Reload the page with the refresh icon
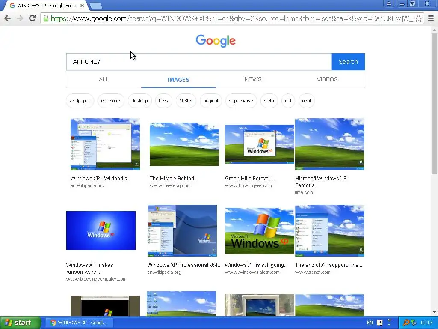The image size is (438, 329). (x=33, y=18)
